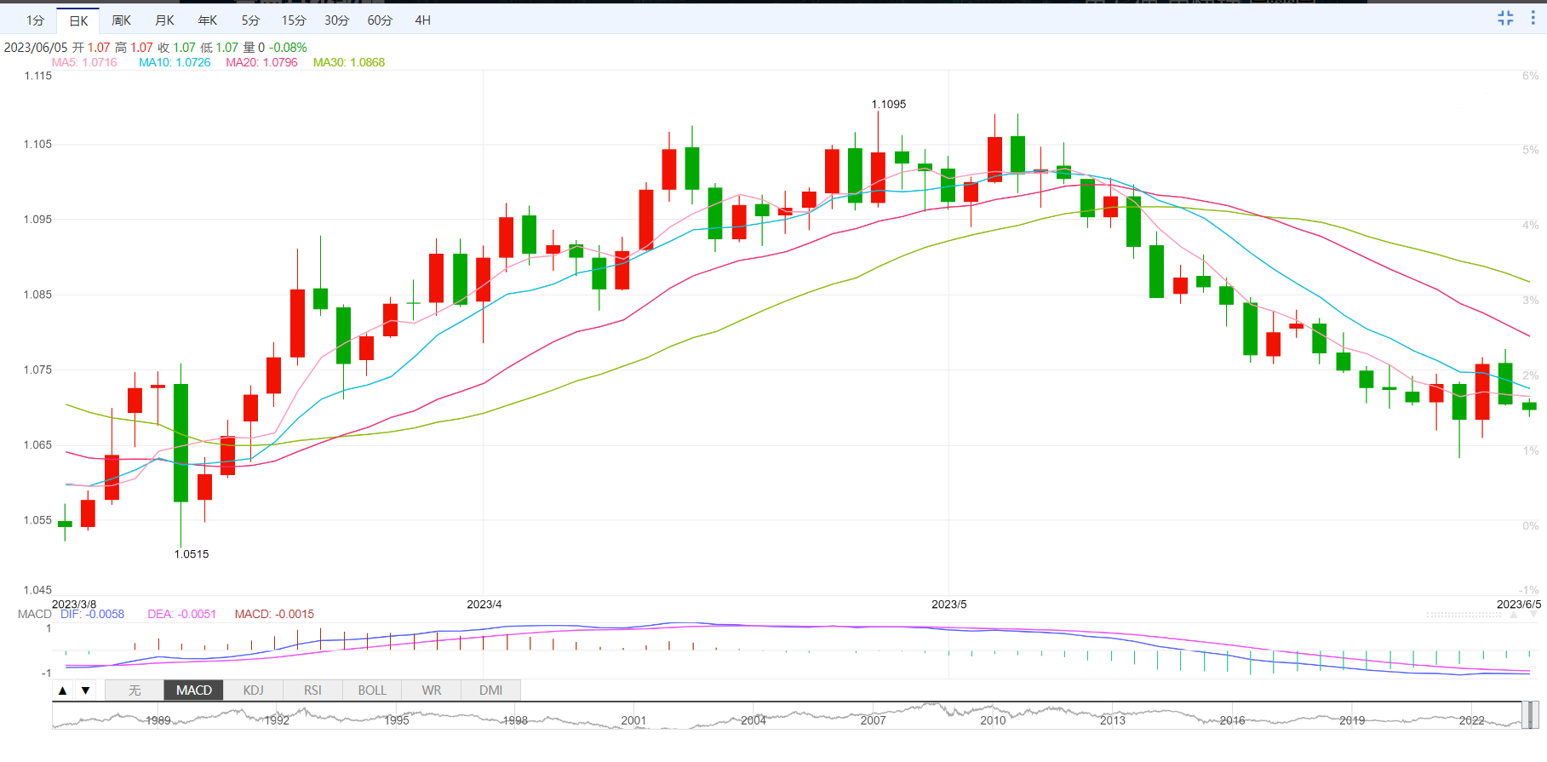Image resolution: width=1547 pixels, height=762 pixels.
Task: Show the BOLL indicator
Action: click(372, 690)
